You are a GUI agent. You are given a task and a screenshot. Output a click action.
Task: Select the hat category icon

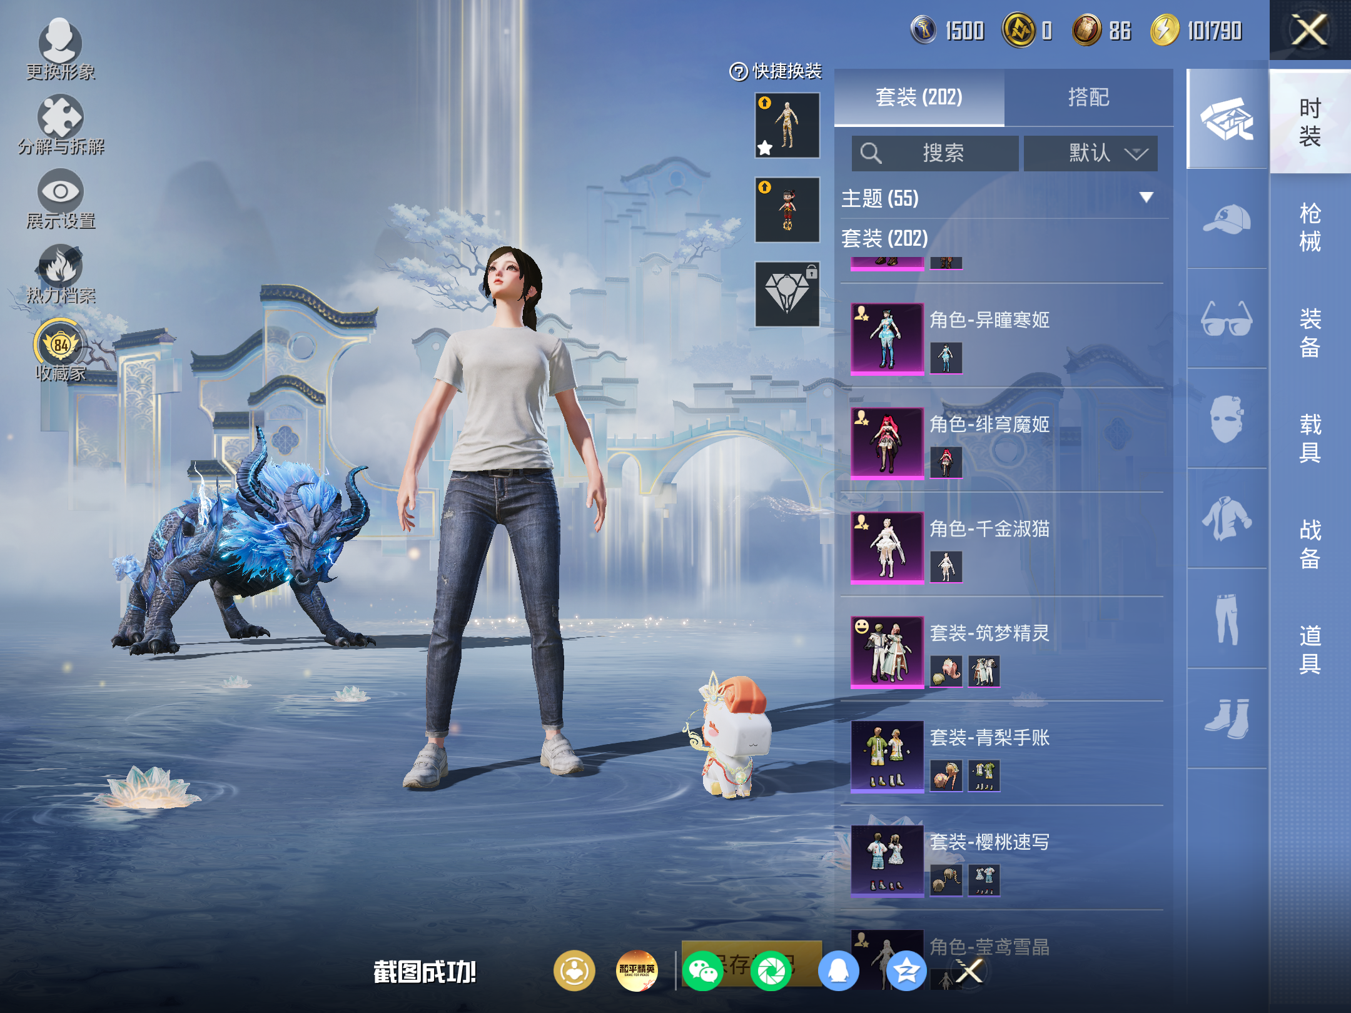click(1227, 219)
